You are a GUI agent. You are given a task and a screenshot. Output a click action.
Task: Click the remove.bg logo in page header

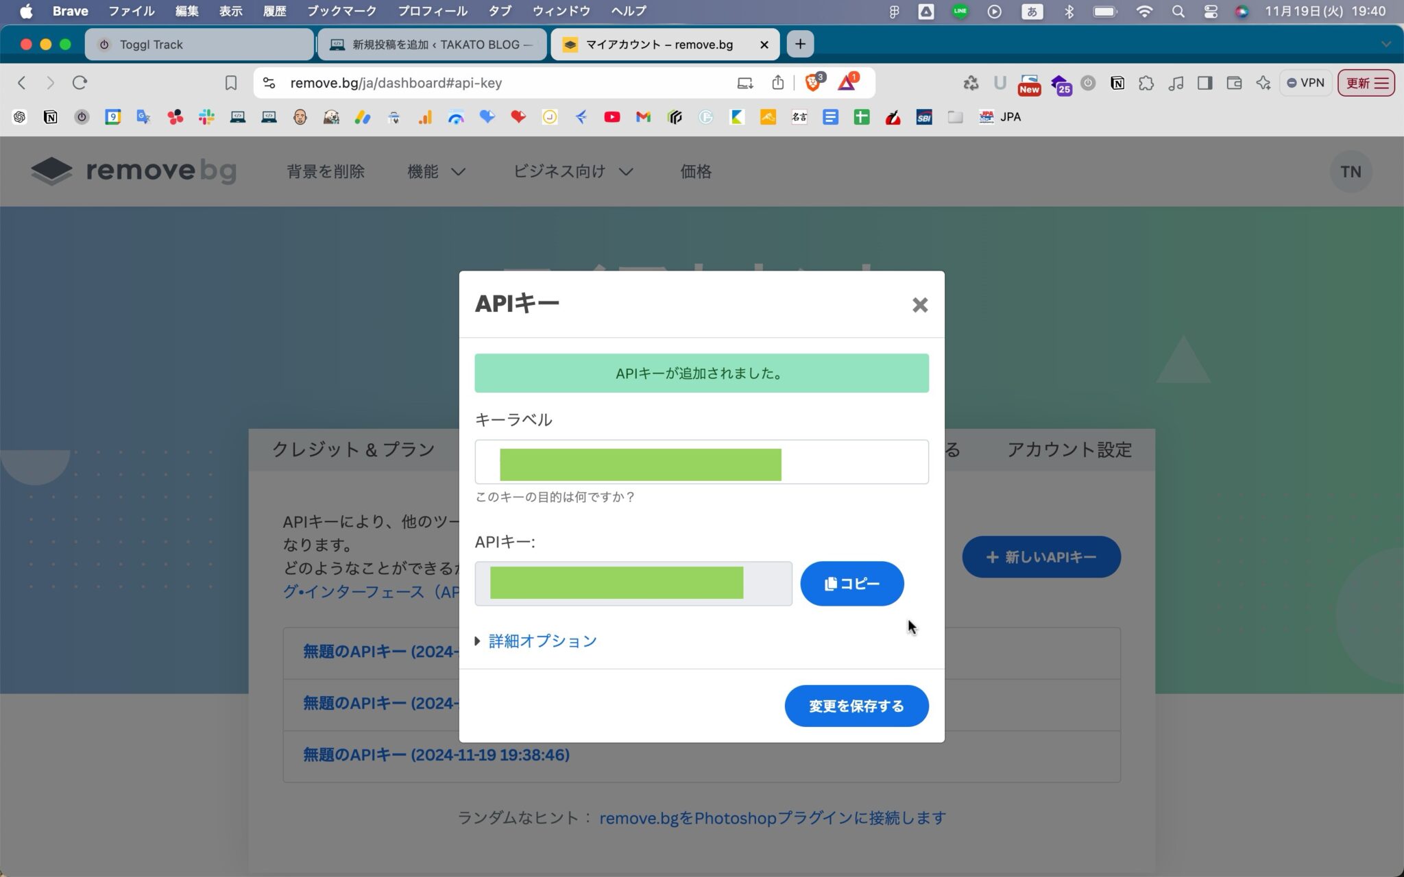[x=134, y=171]
